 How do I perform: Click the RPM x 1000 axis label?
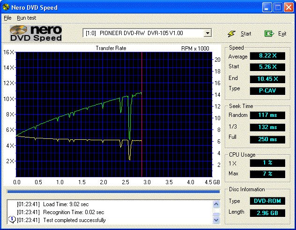tap(195, 49)
